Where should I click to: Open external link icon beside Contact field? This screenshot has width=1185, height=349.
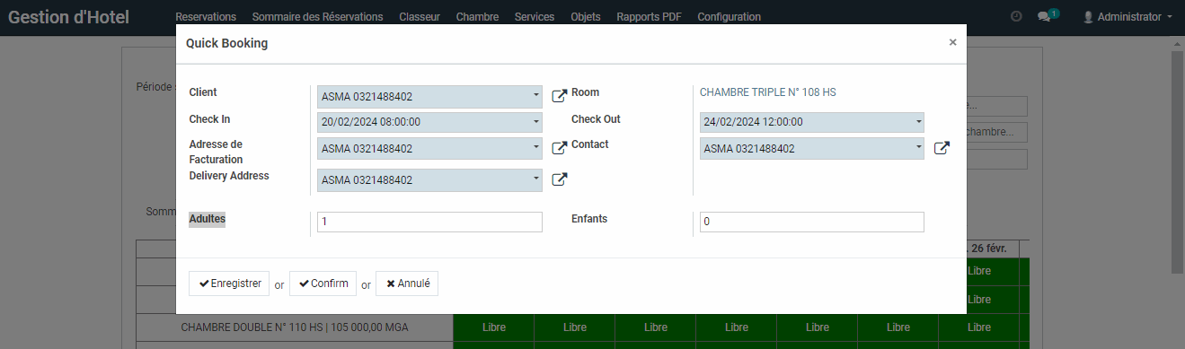pos(942,148)
